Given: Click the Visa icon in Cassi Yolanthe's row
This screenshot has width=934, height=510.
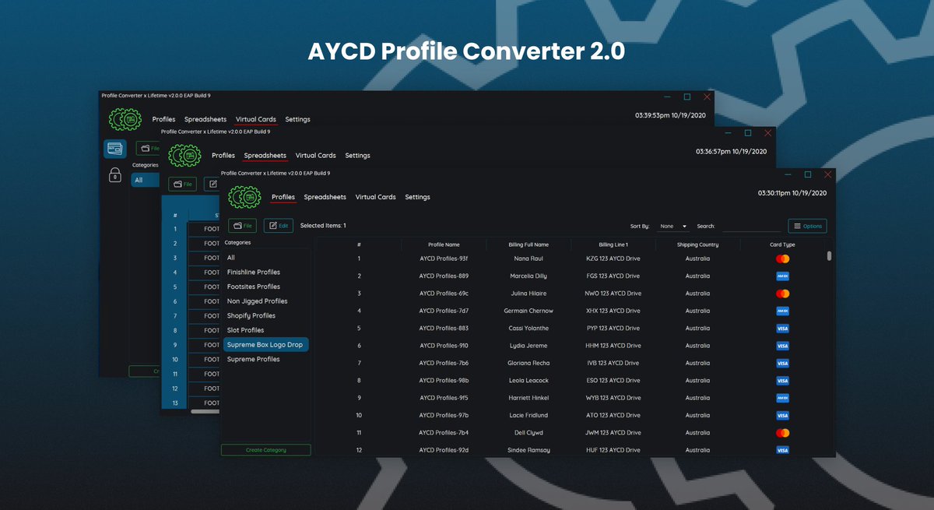Looking at the screenshot, I should click(x=783, y=328).
